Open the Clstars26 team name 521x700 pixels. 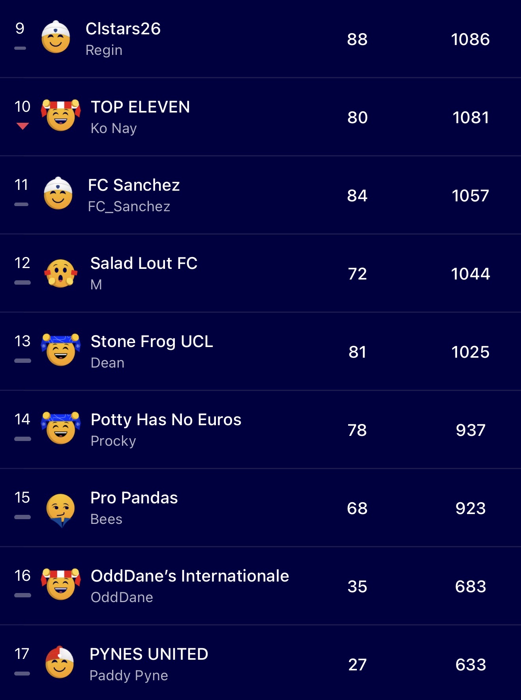(123, 29)
